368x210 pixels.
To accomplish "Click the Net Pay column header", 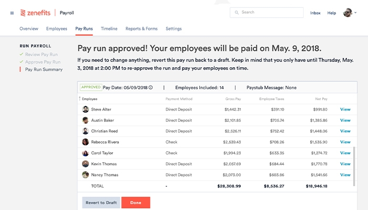I will point(321,99).
